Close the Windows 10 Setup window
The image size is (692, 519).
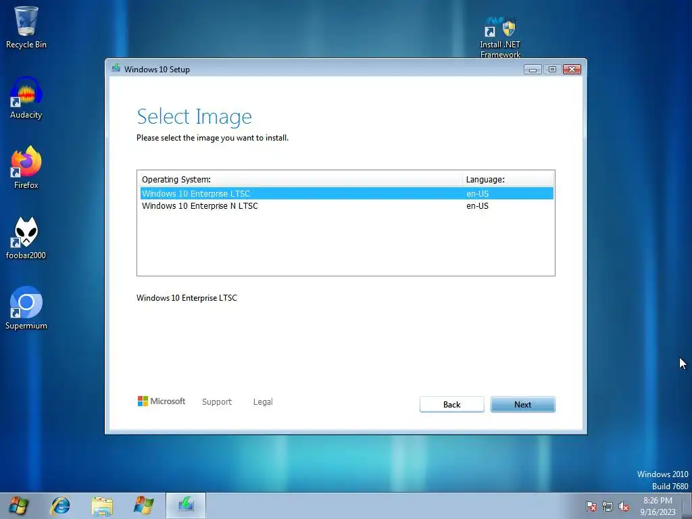[572, 70]
